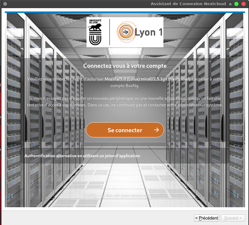This screenshot has width=249, height=225.
Task: Click the greyed-out Suivant button
Action: [x=233, y=218]
